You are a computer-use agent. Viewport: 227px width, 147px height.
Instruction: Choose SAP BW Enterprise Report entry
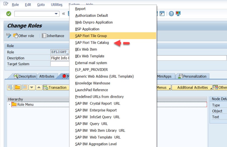tap(113, 110)
